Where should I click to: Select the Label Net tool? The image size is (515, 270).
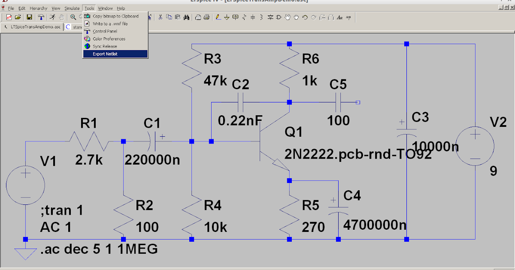tap(235, 17)
